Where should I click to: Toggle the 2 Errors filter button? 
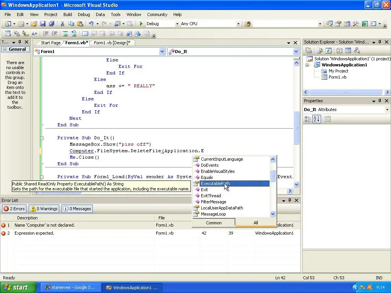pos(14,209)
